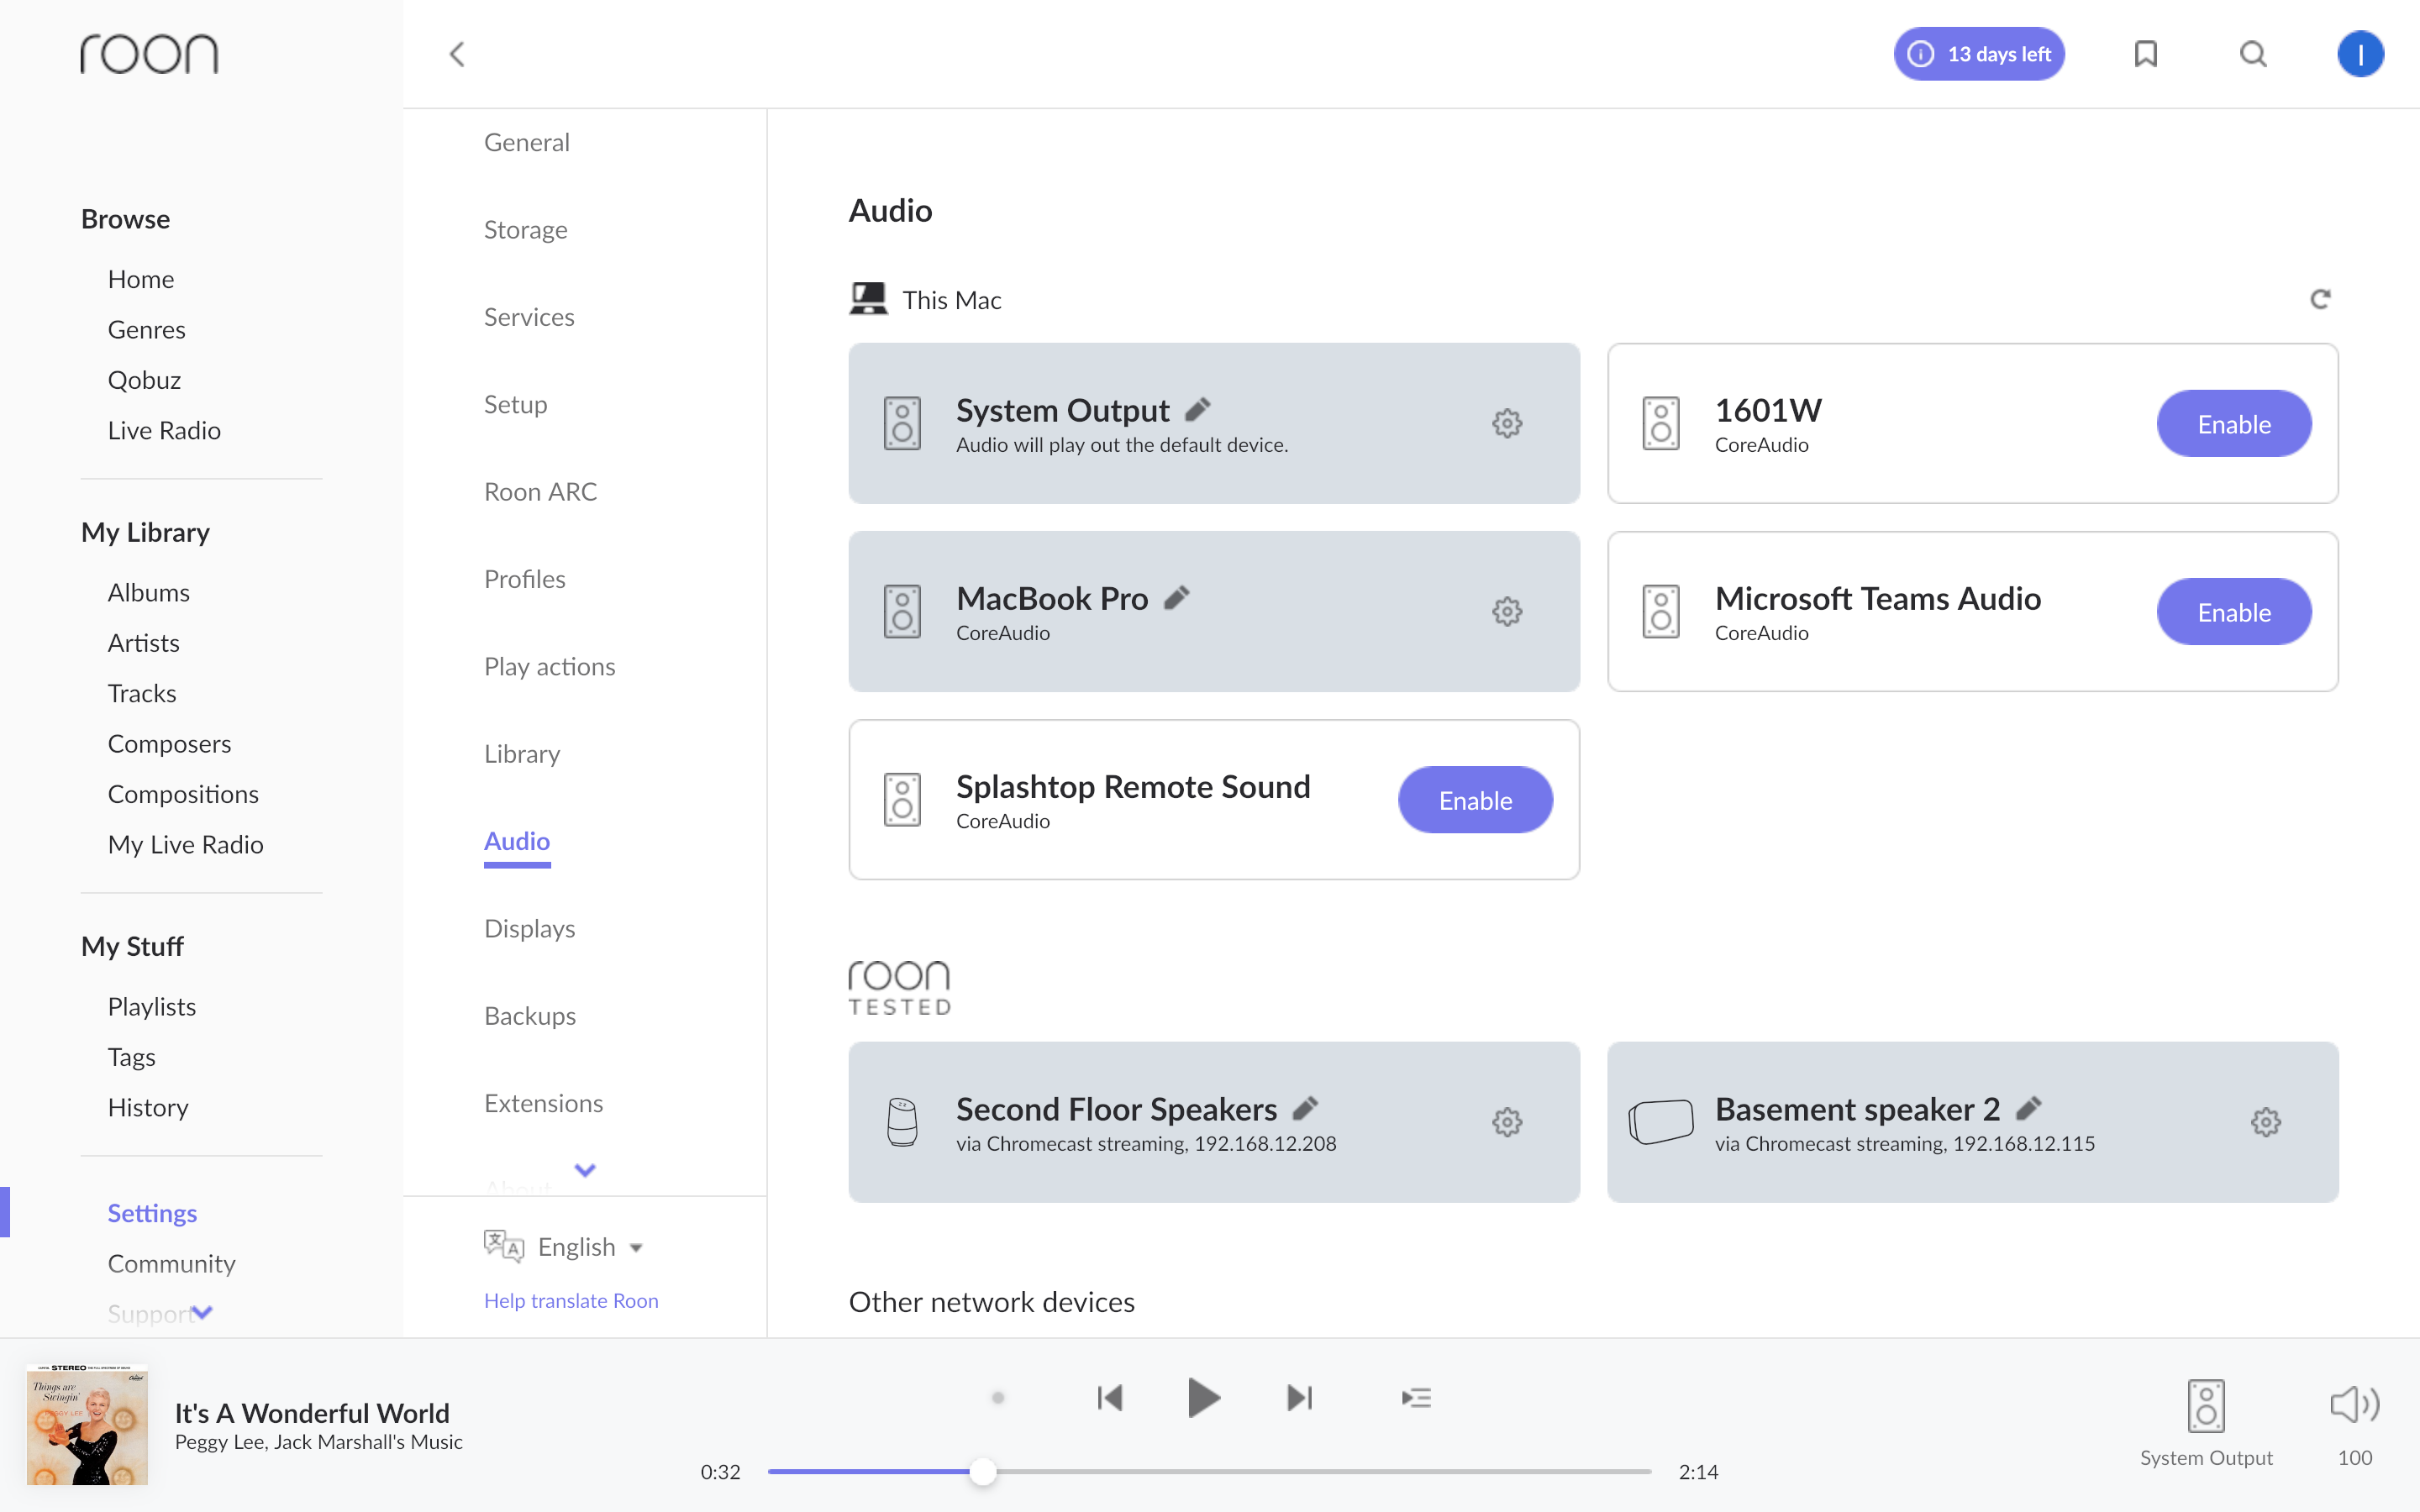The height and width of the screenshot is (1512, 2420).
Task: Open Second Floor Speakers gear settings
Action: click(1507, 1122)
